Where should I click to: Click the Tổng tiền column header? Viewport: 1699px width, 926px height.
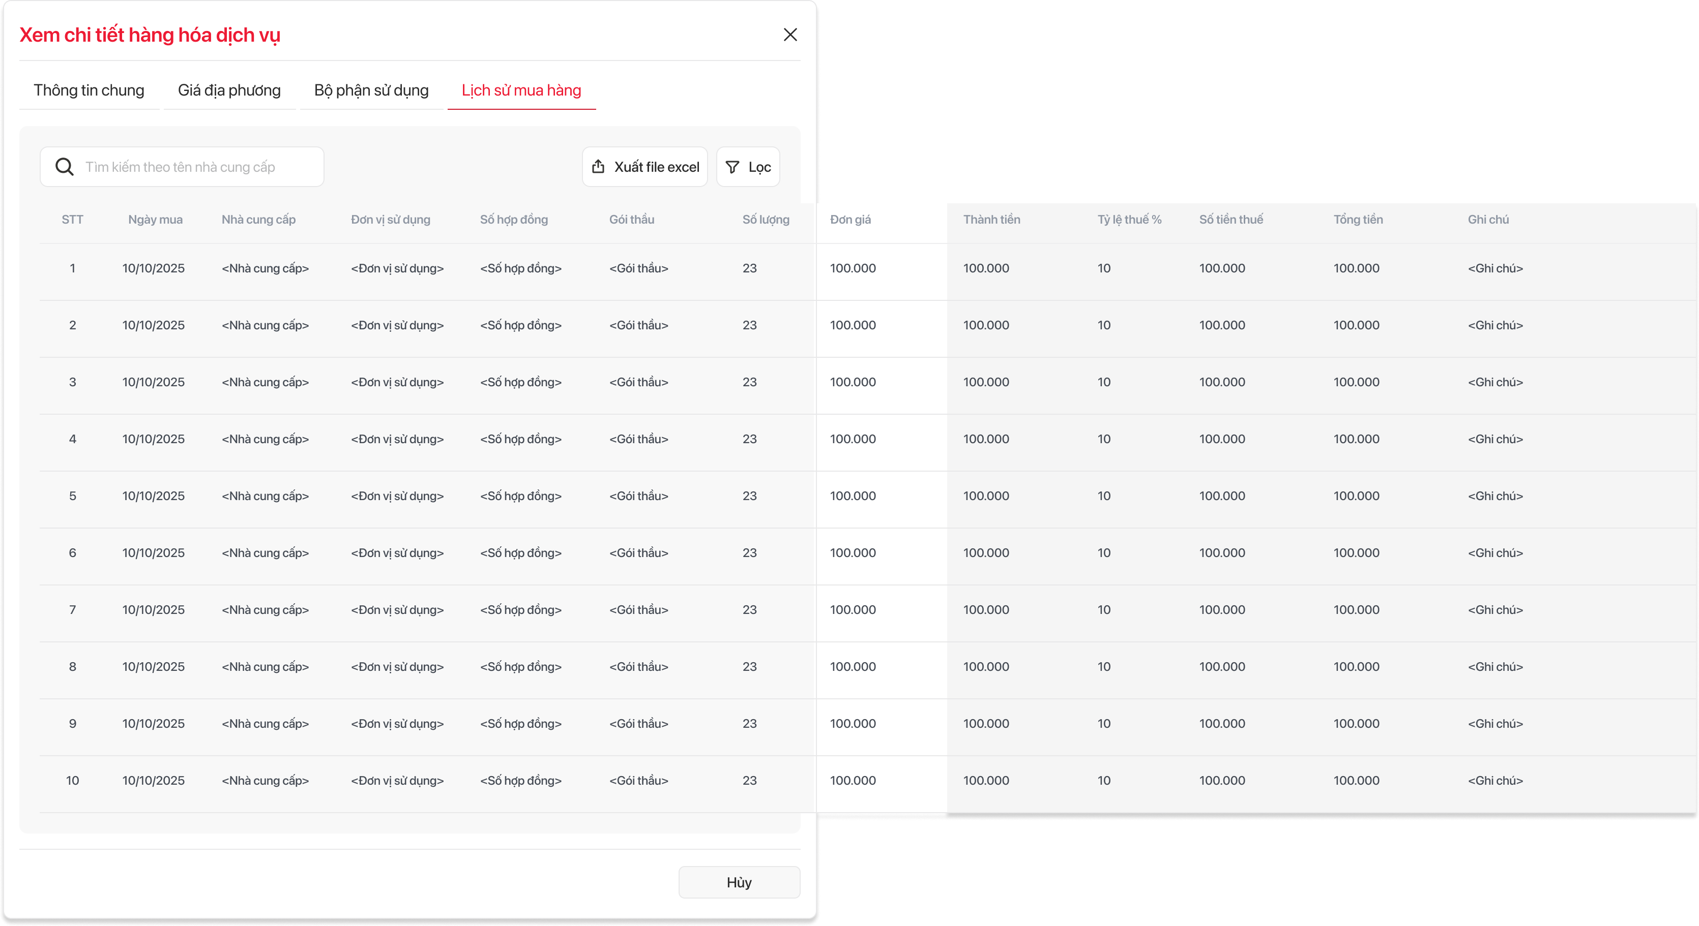click(x=1358, y=220)
